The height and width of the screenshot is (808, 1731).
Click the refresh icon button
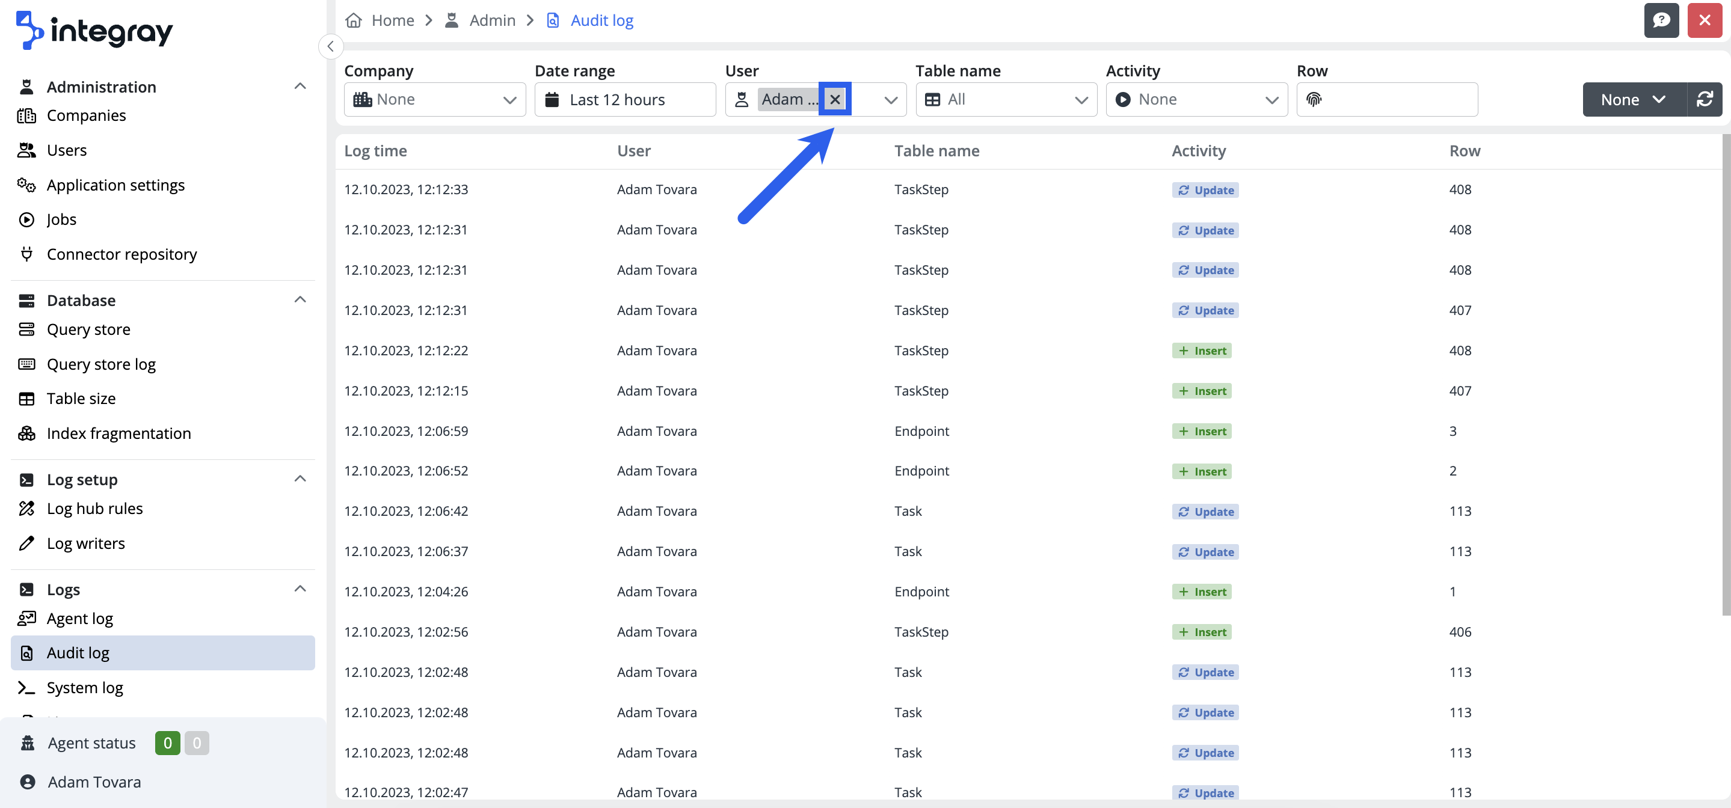tap(1704, 99)
